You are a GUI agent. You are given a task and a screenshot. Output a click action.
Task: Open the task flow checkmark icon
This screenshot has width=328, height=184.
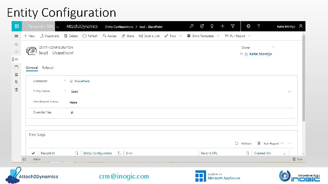coord(202,26)
